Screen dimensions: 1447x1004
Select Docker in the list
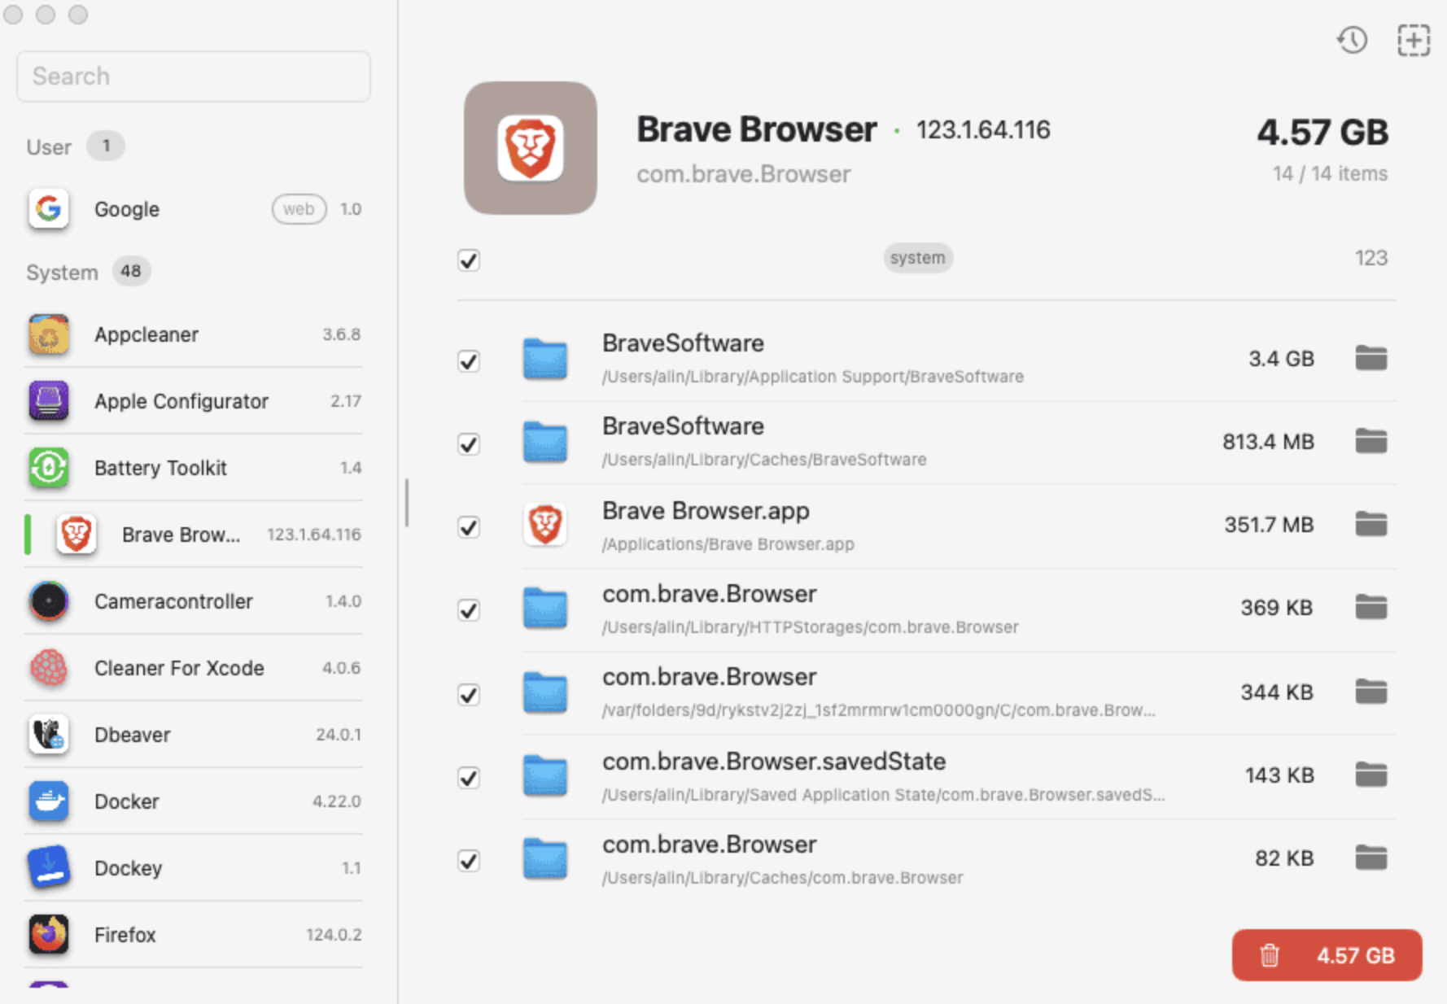pyautogui.click(x=194, y=801)
